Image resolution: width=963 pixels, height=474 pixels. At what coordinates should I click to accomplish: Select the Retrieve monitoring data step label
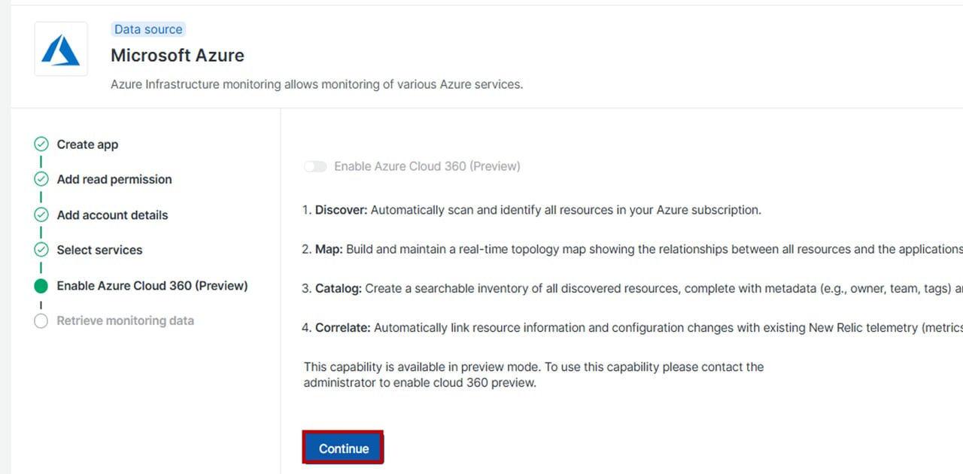tap(125, 321)
